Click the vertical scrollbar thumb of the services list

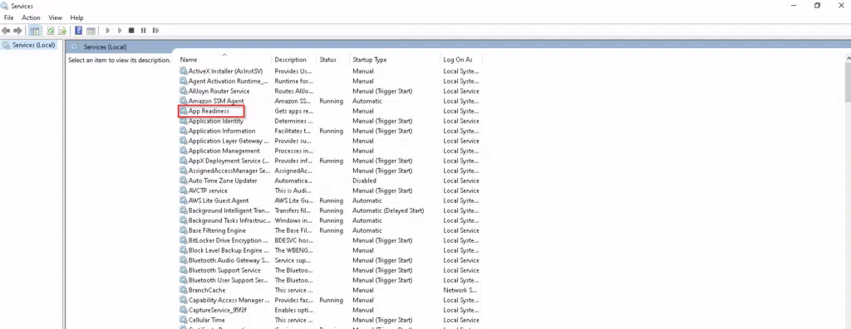pyautogui.click(x=848, y=82)
